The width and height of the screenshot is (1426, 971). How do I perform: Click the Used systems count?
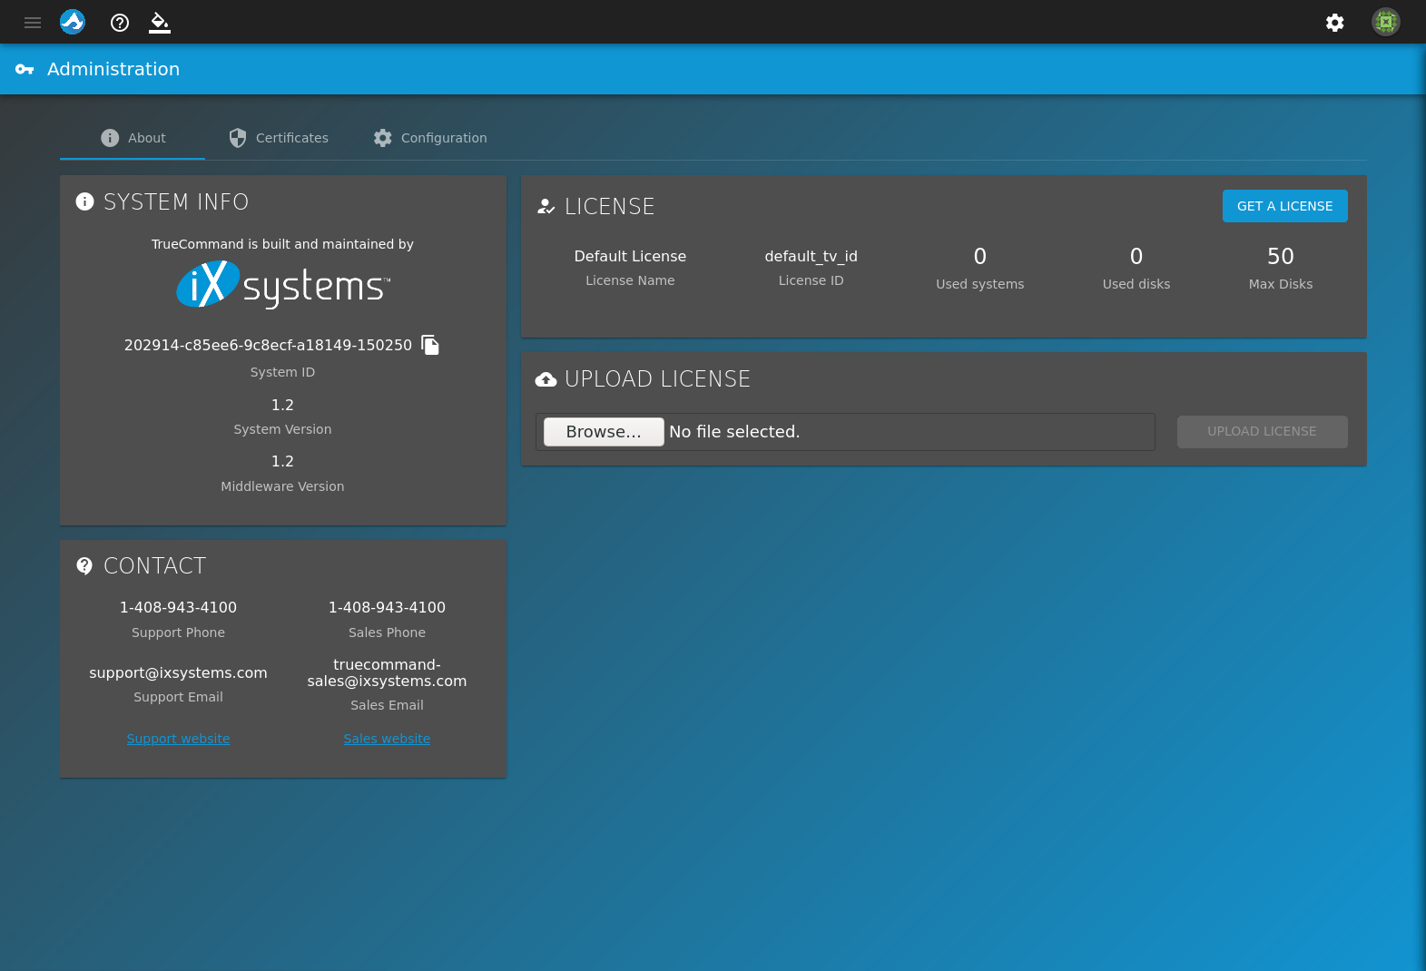pyautogui.click(x=979, y=257)
